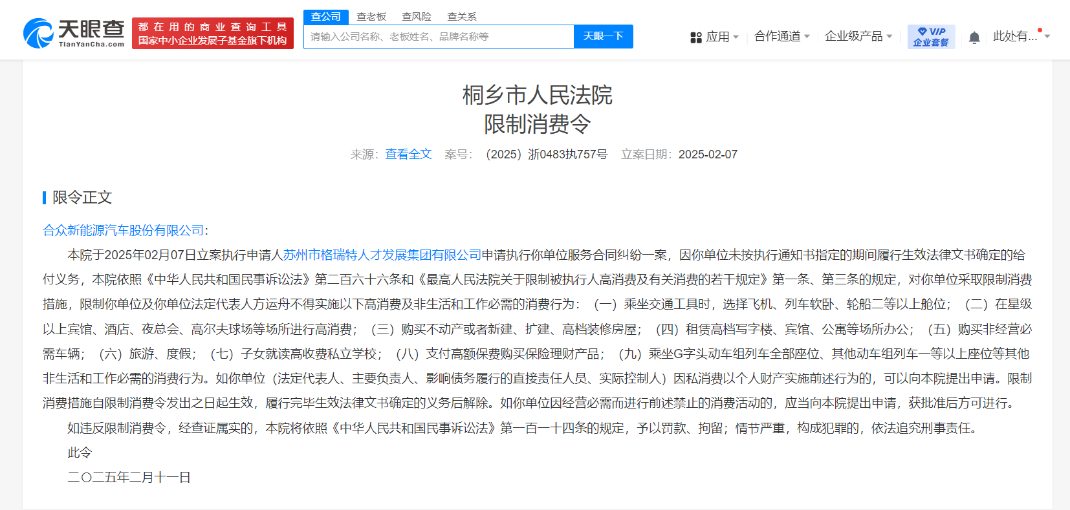Select the 查公司 search tab

click(x=326, y=17)
